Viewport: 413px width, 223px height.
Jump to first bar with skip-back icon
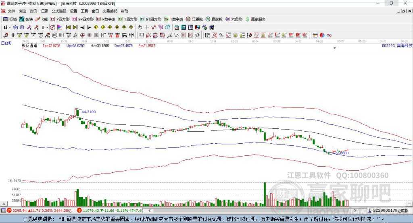(68, 27)
